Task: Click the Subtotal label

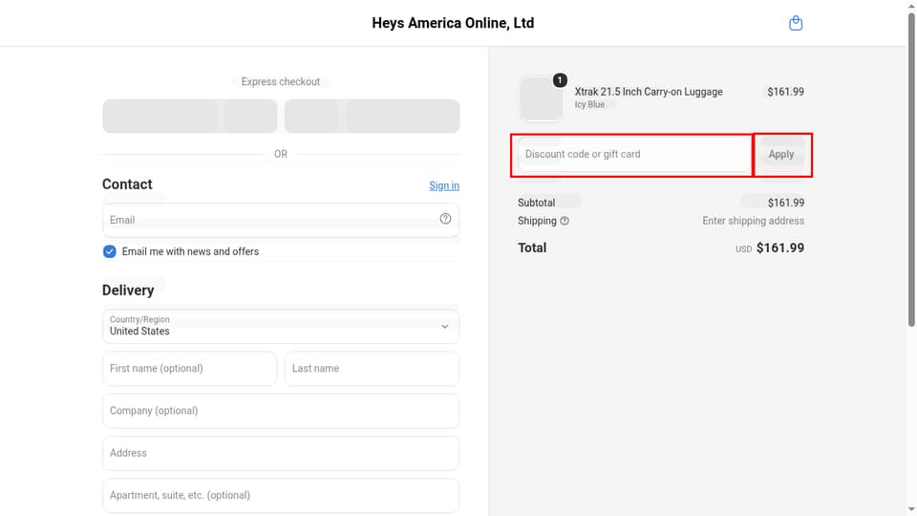Action: coord(536,203)
